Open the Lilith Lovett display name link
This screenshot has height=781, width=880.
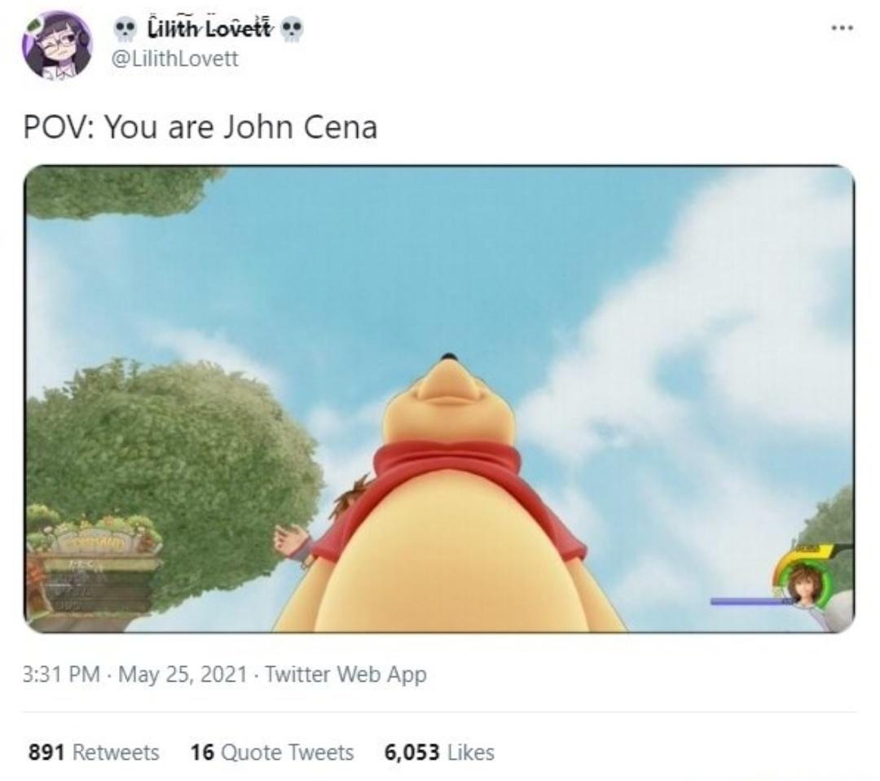(209, 28)
